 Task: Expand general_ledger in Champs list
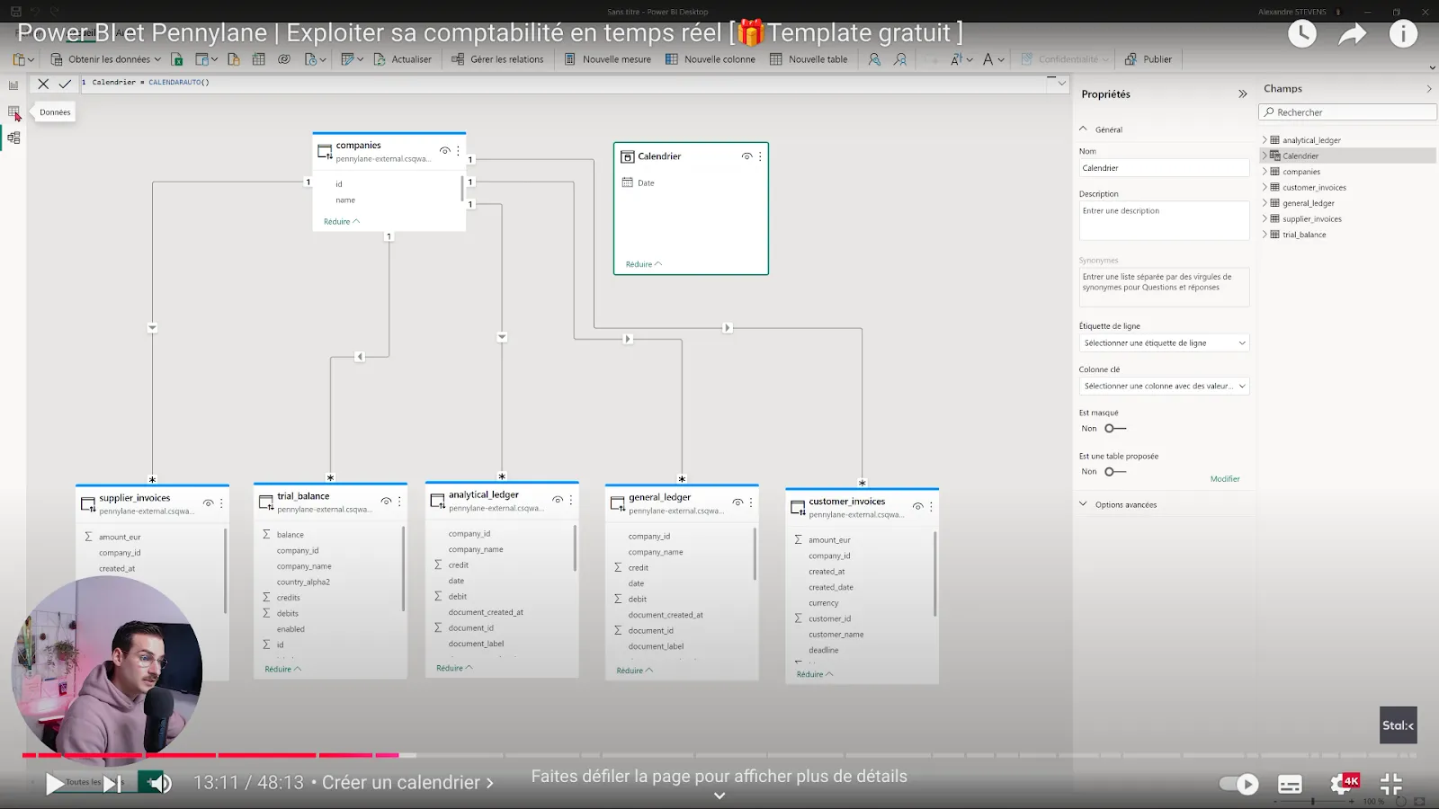pos(1264,203)
